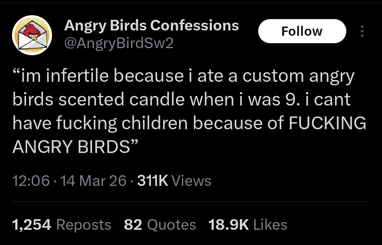Click the Angry Birds Confessions display name
The height and width of the screenshot is (245, 382).
pyautogui.click(x=151, y=25)
